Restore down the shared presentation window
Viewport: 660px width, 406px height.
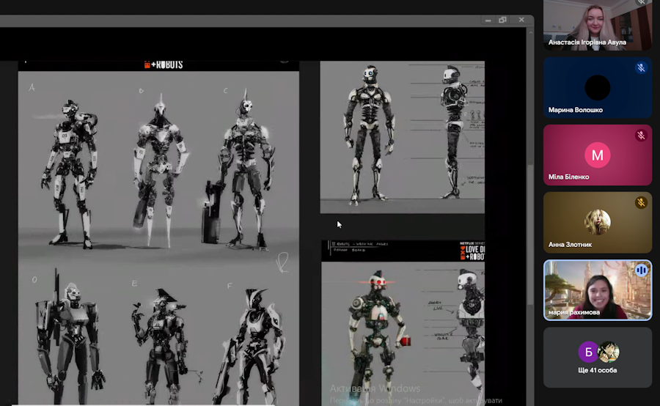point(502,20)
